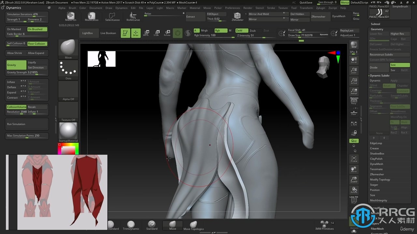Activate Edit mode icon
The image size is (417, 234).
pos(125,33)
